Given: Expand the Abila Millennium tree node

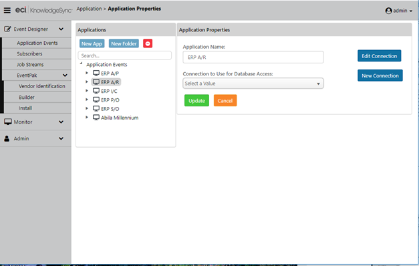Looking at the screenshot, I should point(87,117).
